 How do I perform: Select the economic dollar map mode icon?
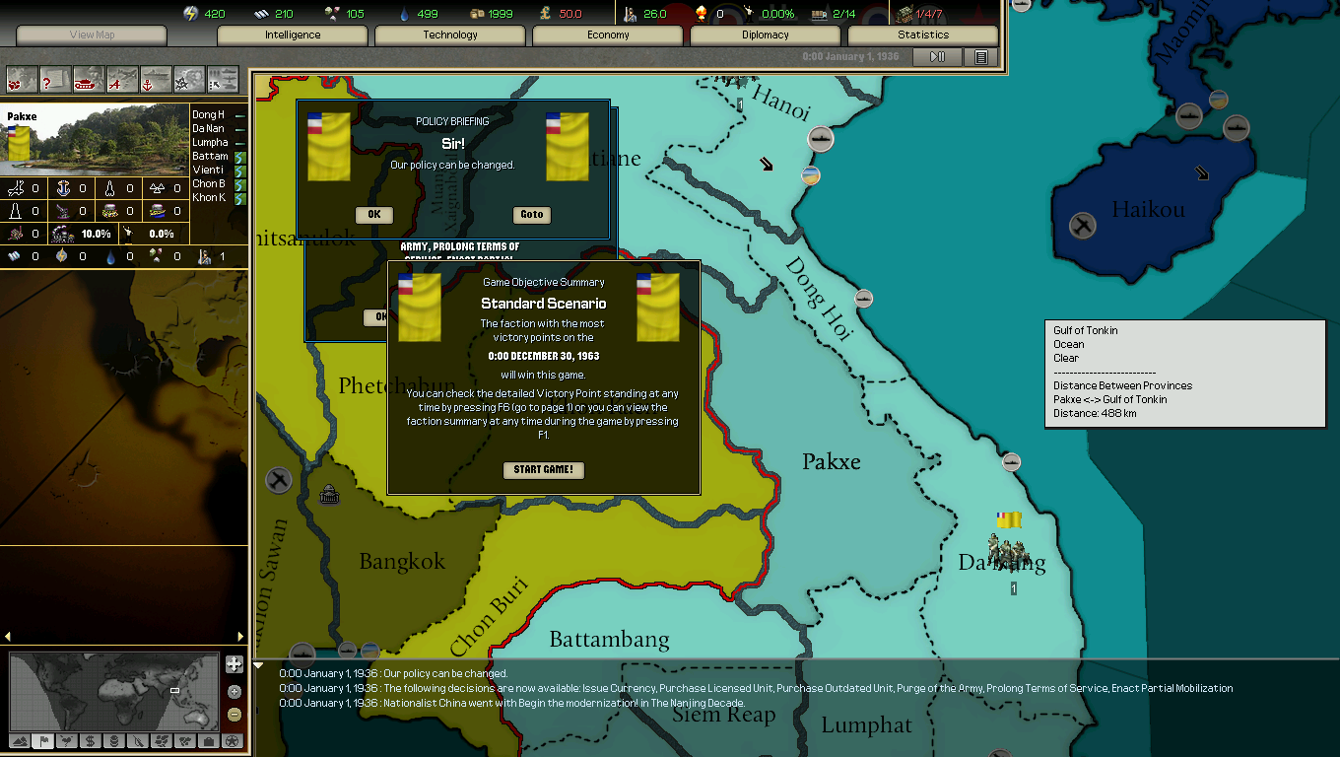click(90, 741)
